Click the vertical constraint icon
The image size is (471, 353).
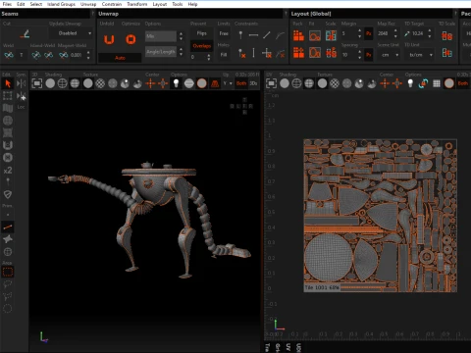point(253,53)
